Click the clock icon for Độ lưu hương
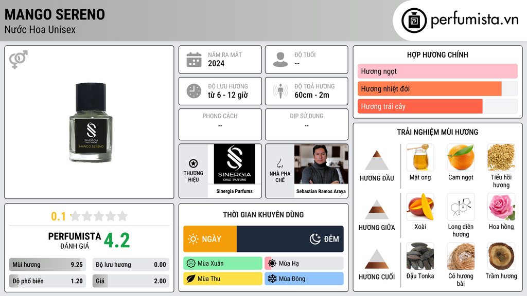Screen dimensions: 527x296 (194, 91)
